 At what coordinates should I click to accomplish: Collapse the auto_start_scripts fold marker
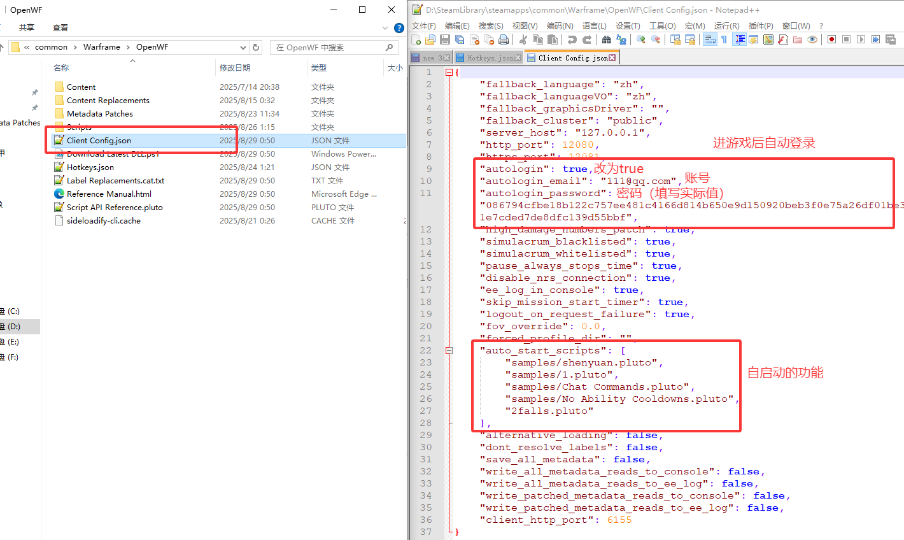pos(449,350)
